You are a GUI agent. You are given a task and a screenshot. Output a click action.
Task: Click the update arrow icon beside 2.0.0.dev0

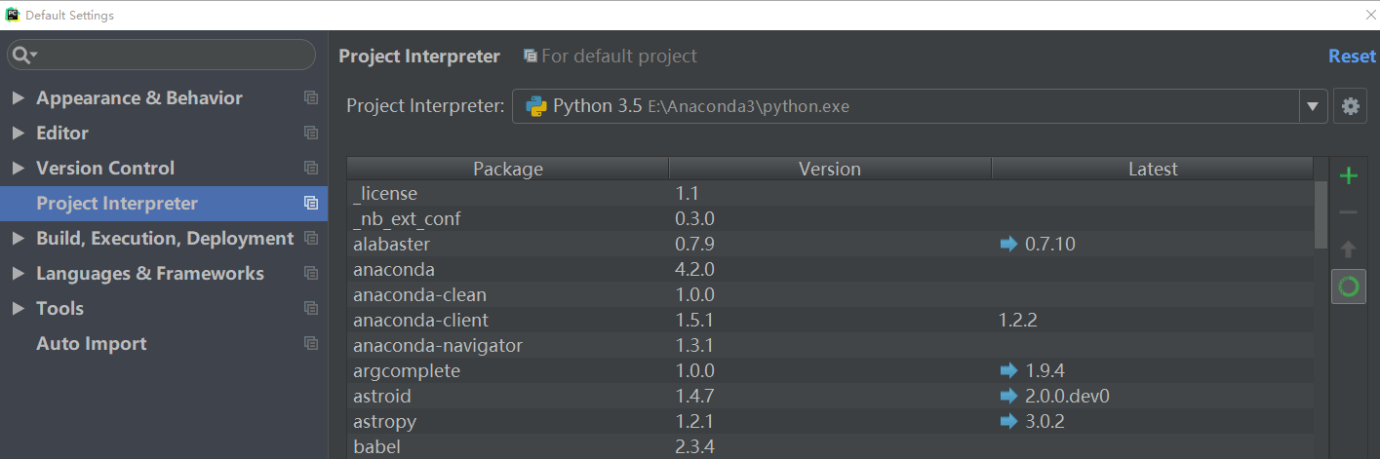pyautogui.click(x=1008, y=396)
